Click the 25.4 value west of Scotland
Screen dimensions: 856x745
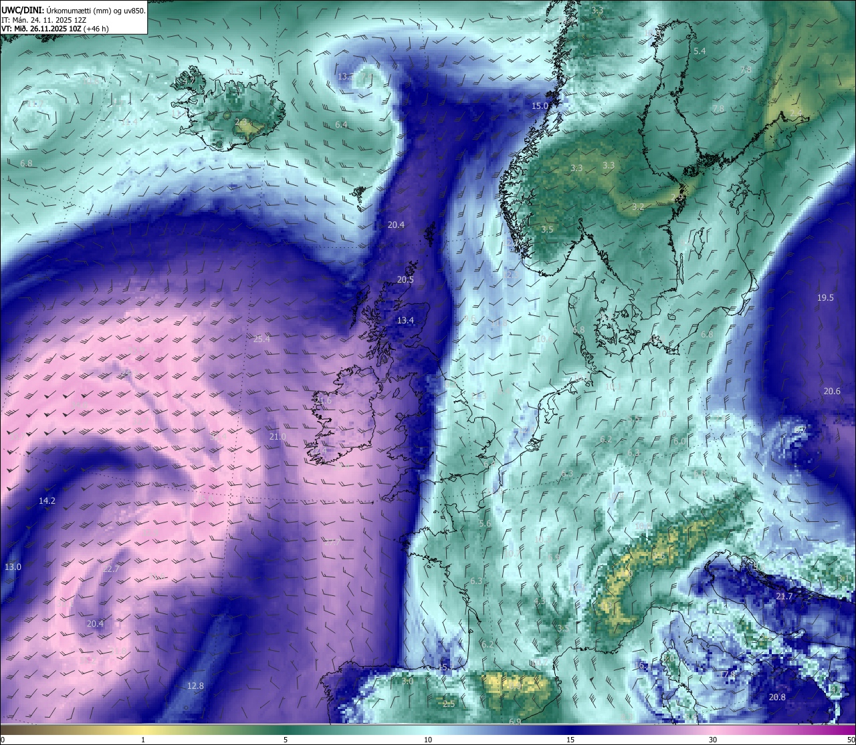[261, 339]
